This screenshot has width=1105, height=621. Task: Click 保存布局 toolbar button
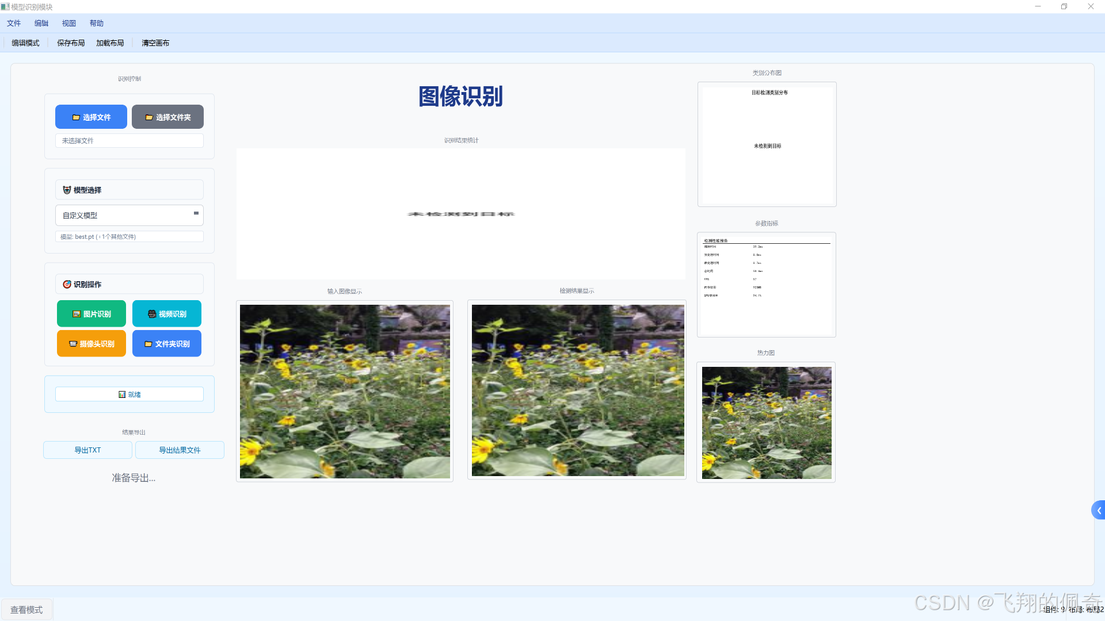pos(71,43)
